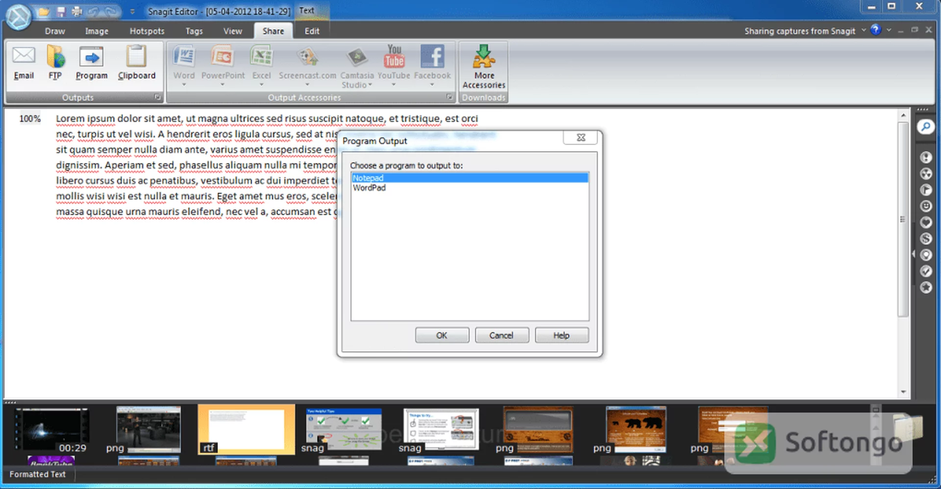Click the editor's vertical scrollbar down arrow
This screenshot has height=489, width=941.
[903, 392]
